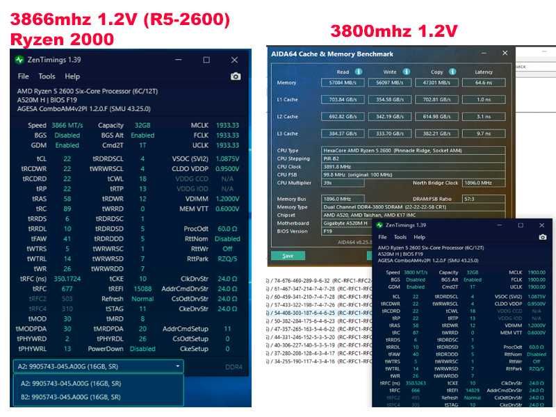
Task: Click the list row starting 44-331-246-152-5-3-5-20
Action: [x=319, y=337]
